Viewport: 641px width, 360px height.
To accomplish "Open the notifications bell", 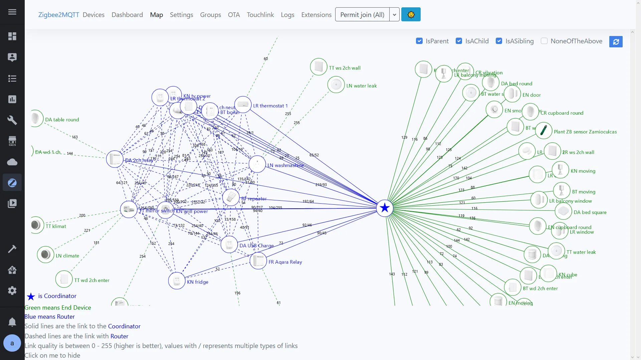I will pos(12,322).
